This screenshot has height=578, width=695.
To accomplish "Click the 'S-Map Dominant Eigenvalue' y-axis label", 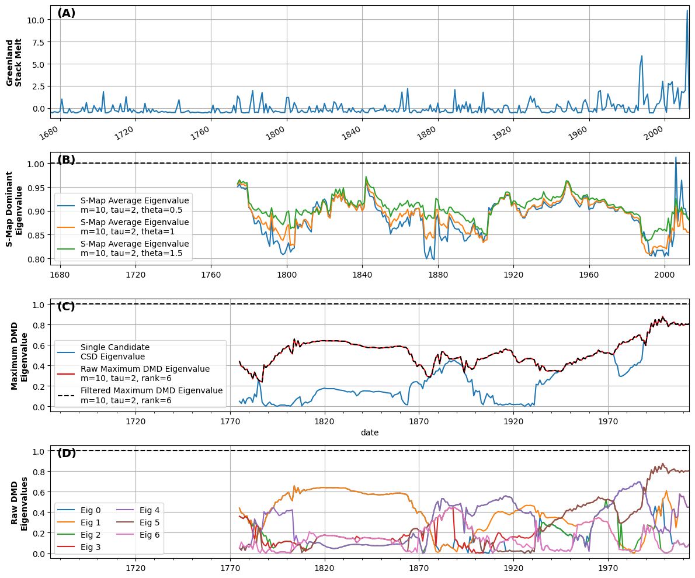I will pyautogui.click(x=14, y=209).
